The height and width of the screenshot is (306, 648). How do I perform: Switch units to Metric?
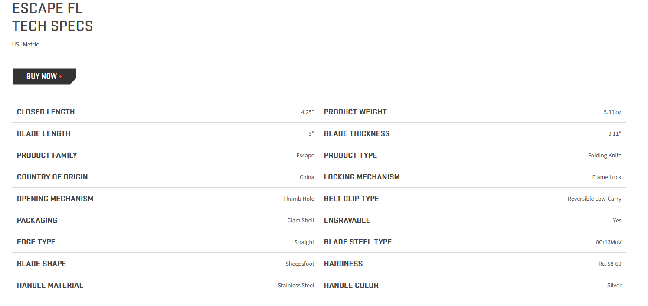[31, 45]
